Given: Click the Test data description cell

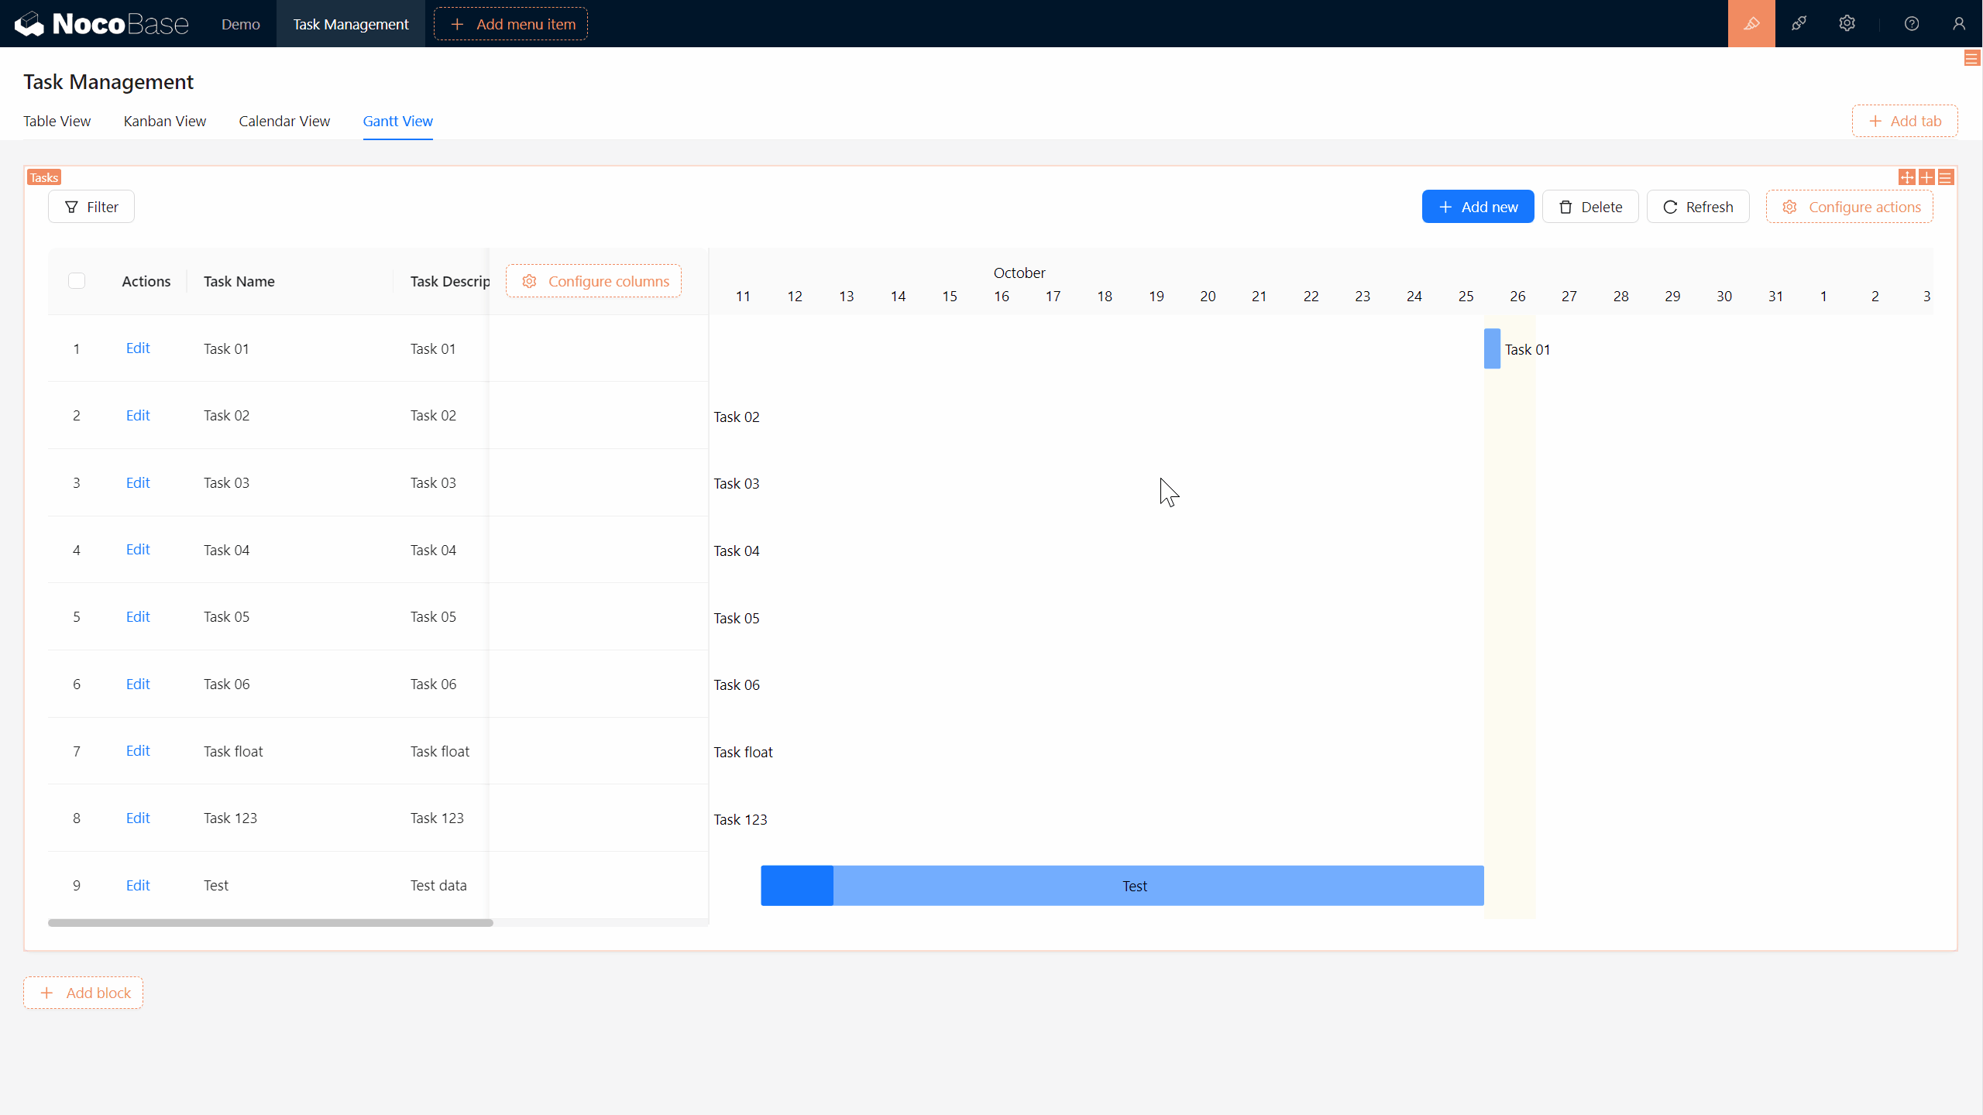Looking at the screenshot, I should coord(438,886).
